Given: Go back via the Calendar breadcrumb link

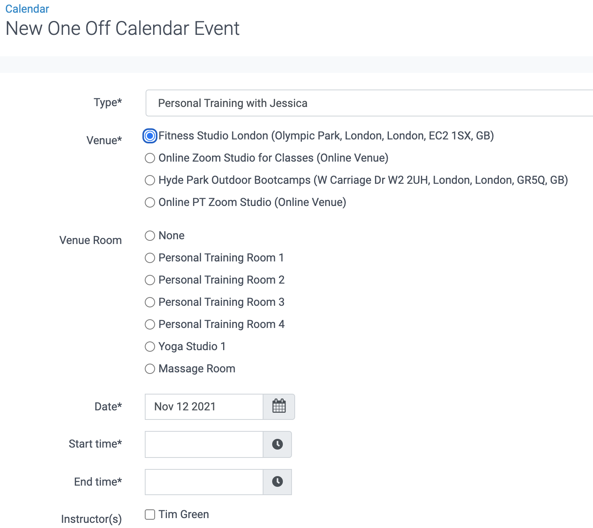Looking at the screenshot, I should pos(27,9).
